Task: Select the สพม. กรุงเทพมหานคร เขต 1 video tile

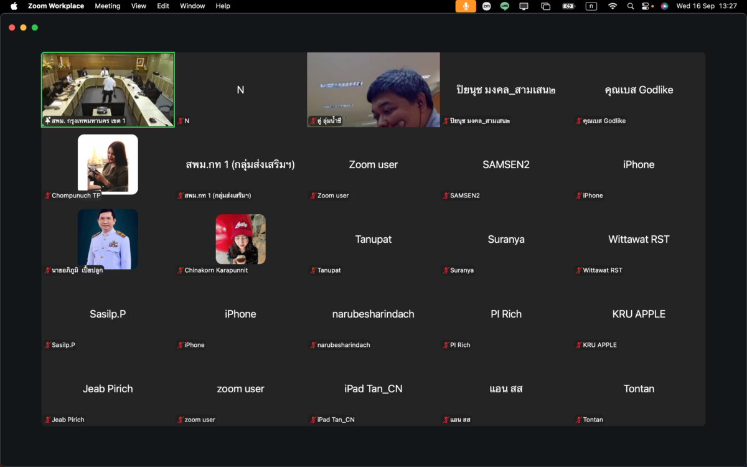Action: pyautogui.click(x=108, y=90)
